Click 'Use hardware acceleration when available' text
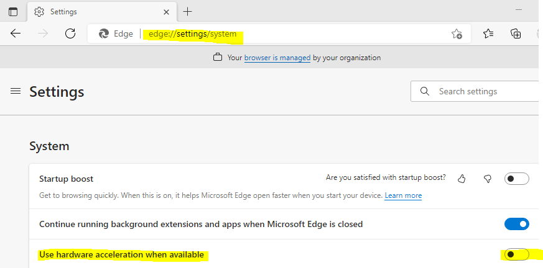 point(121,255)
